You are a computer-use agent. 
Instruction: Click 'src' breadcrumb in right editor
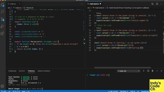(x=89, y=8)
